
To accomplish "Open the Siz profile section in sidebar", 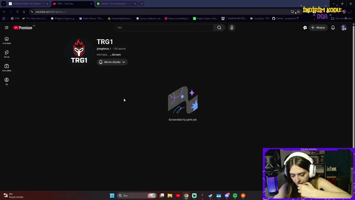I will pyautogui.click(x=7, y=81).
